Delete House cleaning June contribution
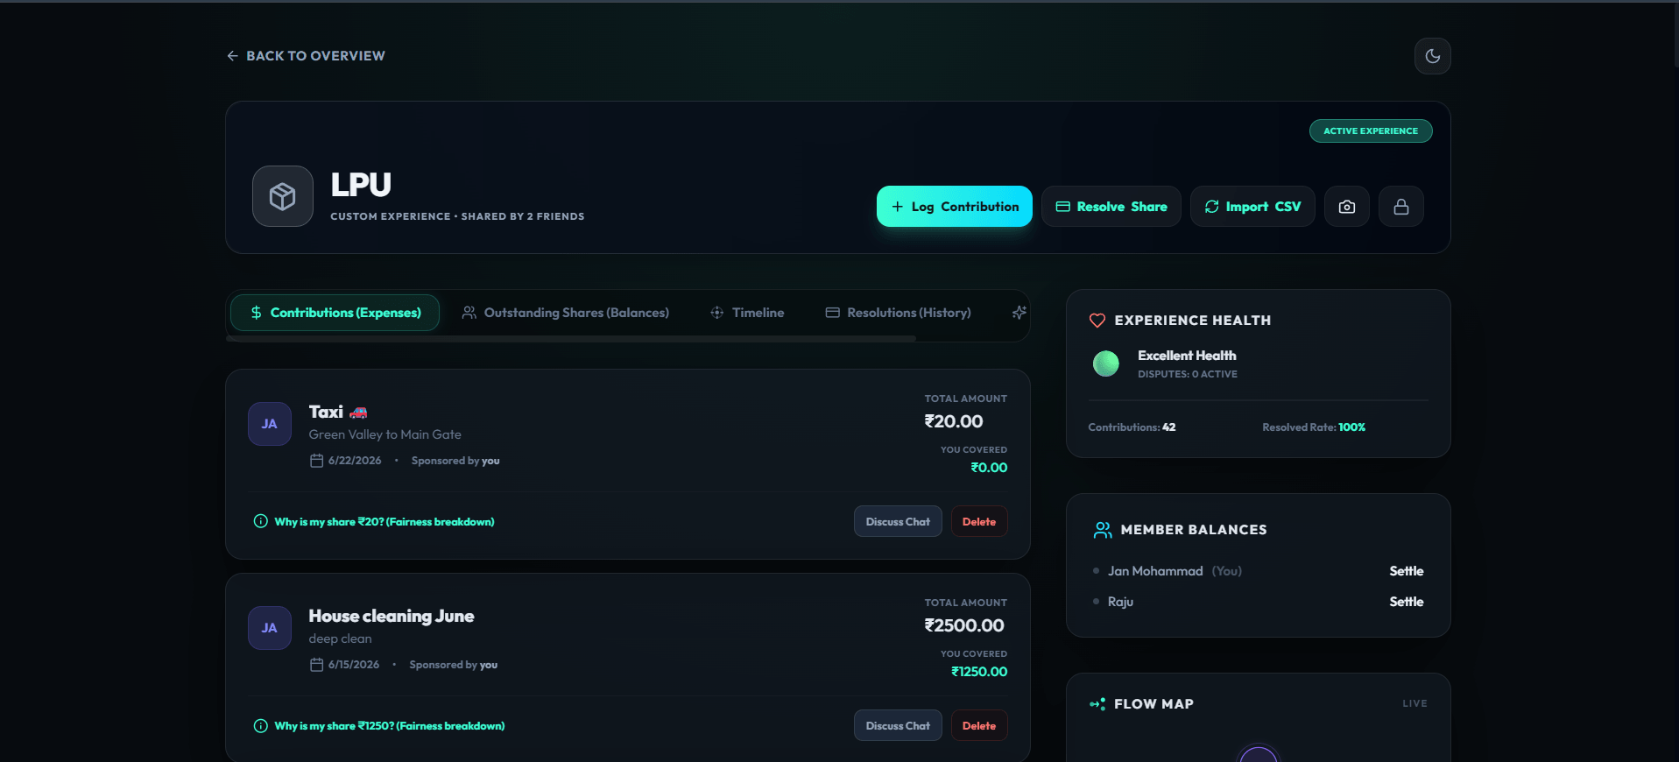Image resolution: width=1679 pixels, height=762 pixels. point(979,726)
